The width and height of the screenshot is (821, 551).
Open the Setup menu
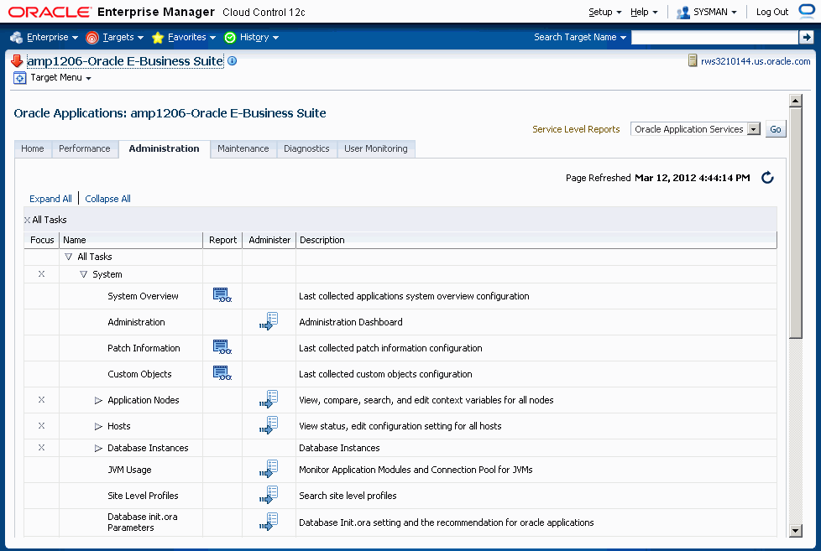coord(604,12)
